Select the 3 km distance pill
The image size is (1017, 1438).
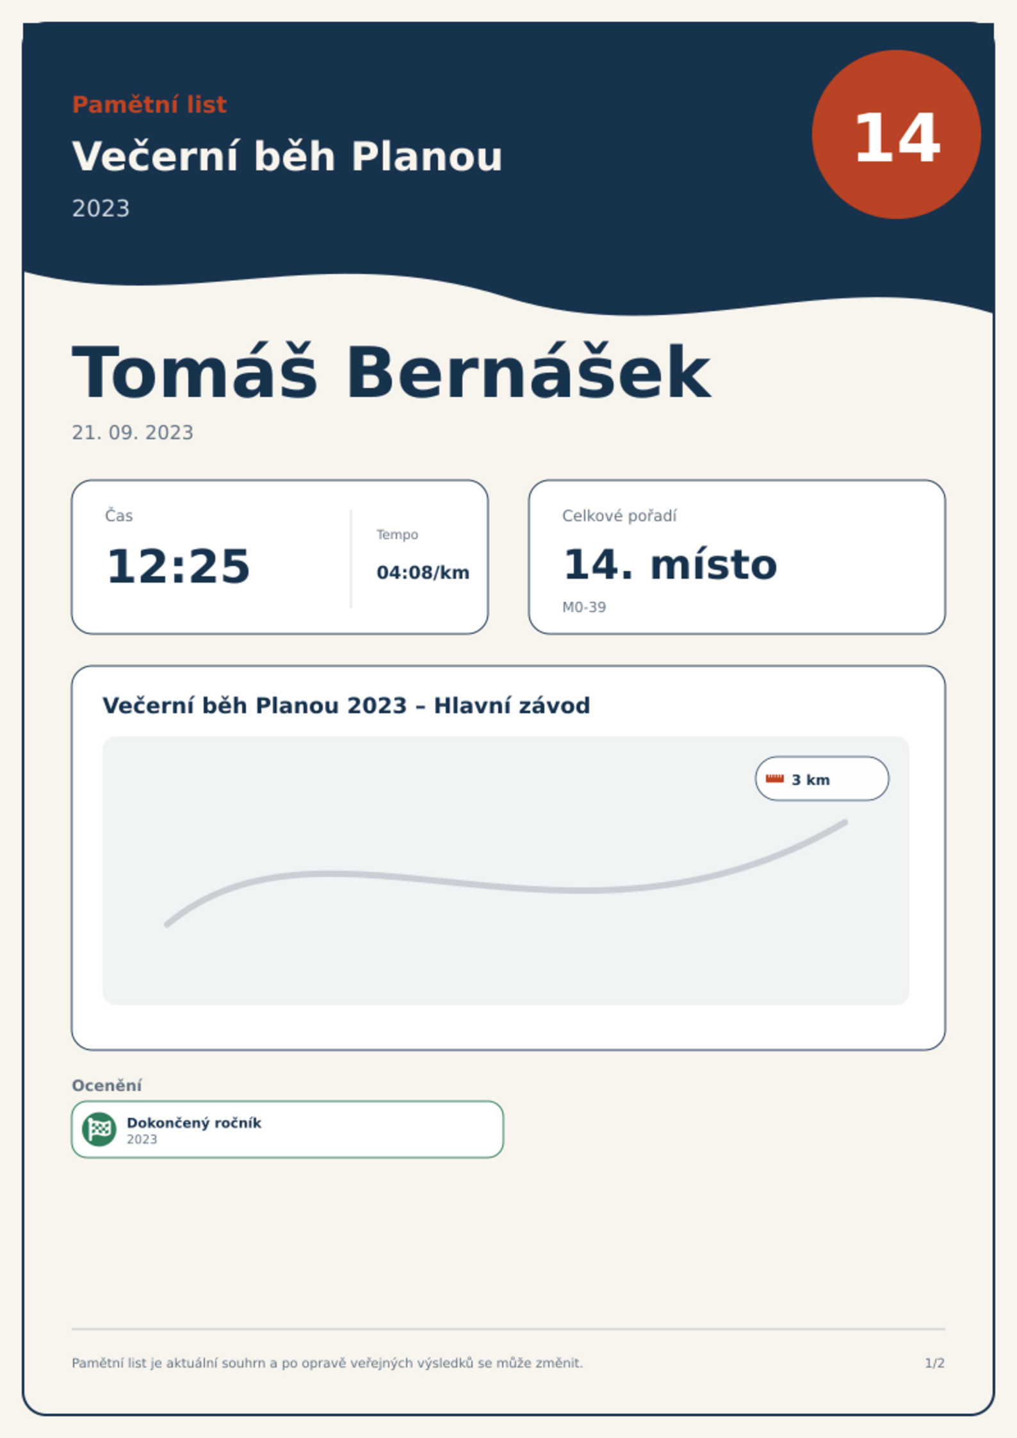coord(822,779)
